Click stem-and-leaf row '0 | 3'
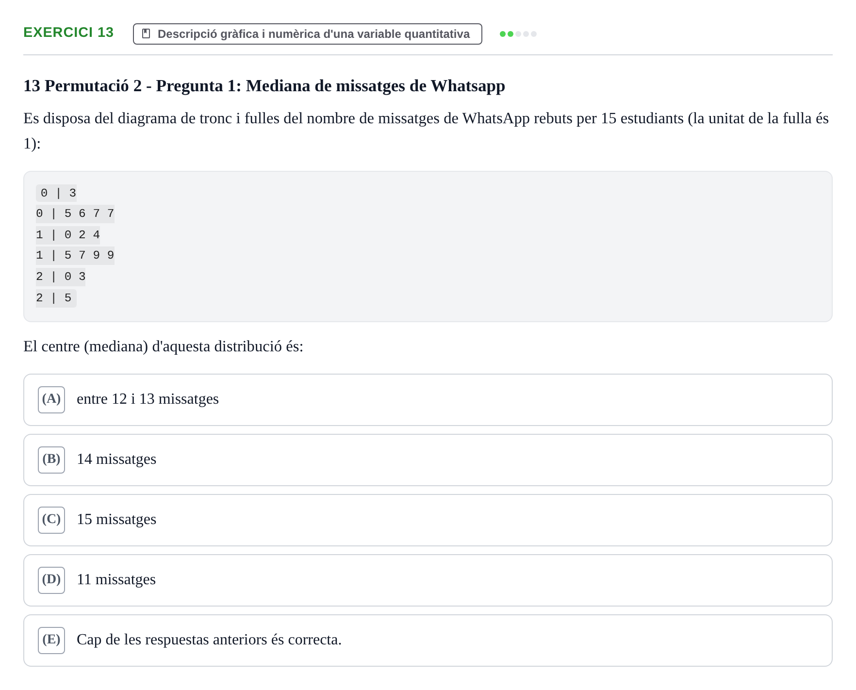856x690 pixels. [x=56, y=193]
